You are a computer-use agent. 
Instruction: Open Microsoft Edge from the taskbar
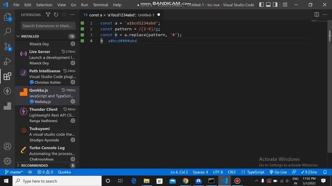[x=134, y=181]
